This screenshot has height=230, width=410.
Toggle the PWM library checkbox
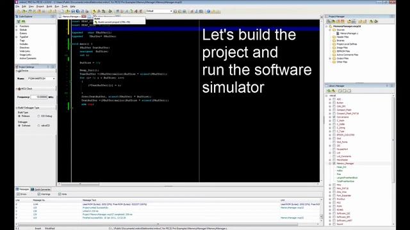(x=334, y=206)
